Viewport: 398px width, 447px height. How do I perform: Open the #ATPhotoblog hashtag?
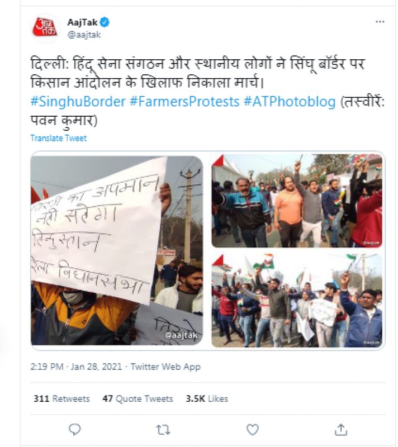coord(290,102)
